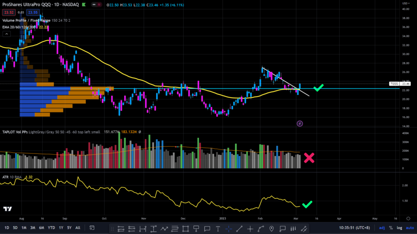Select the callout balloon tool
Screen dimensions: 417x234
[283, 229]
